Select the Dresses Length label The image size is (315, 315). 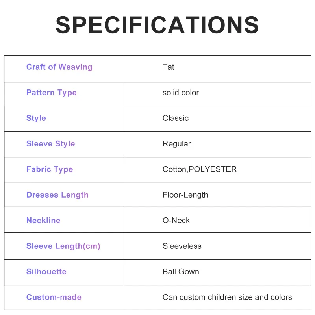coord(57,195)
